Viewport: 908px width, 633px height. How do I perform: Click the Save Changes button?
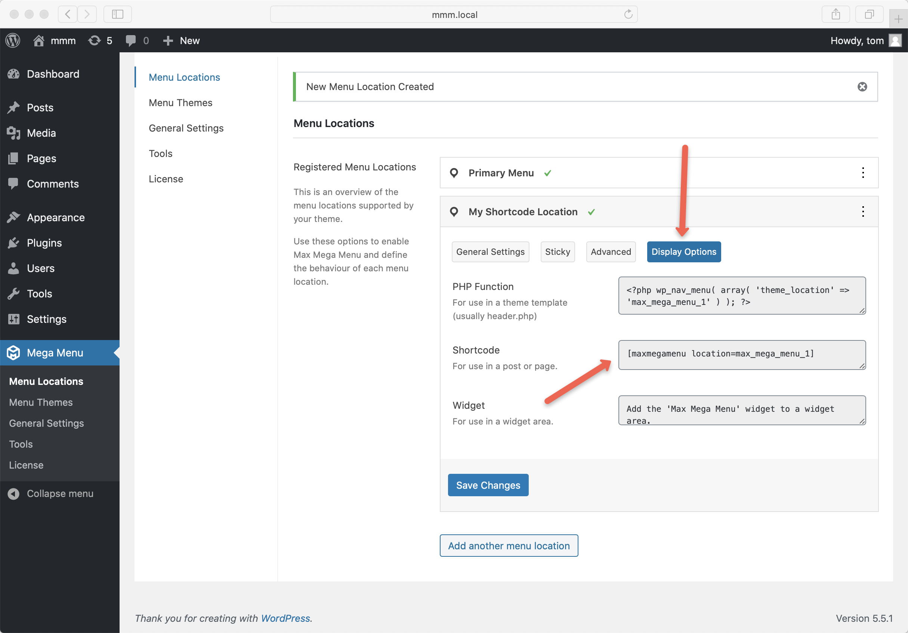click(488, 485)
